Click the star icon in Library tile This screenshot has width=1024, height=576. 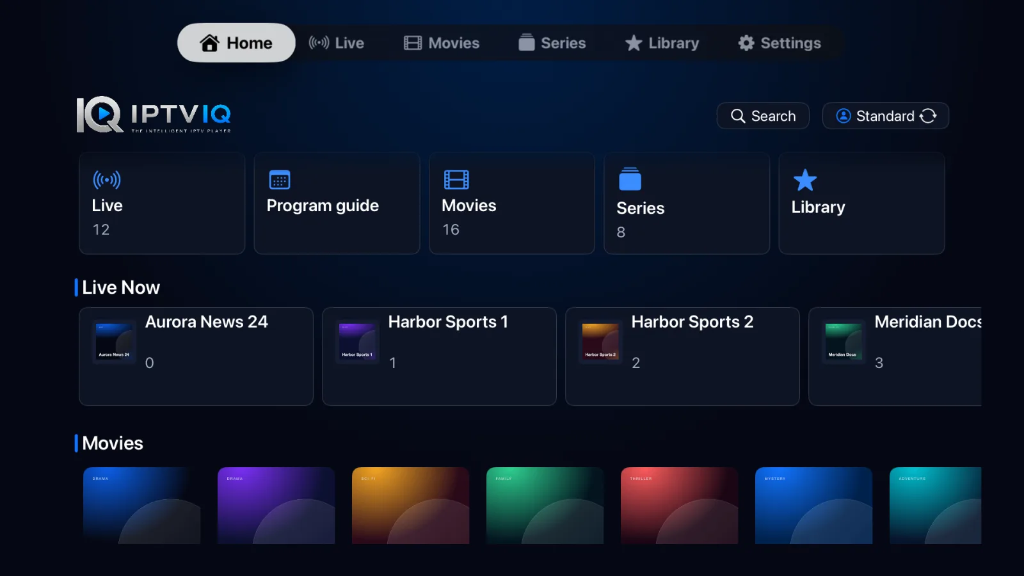pos(804,180)
